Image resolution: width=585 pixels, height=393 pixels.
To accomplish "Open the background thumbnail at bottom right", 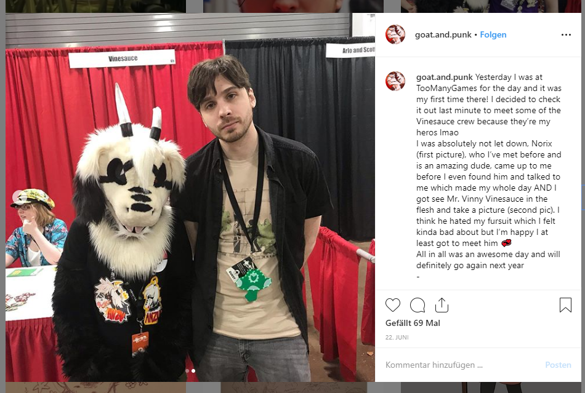I will 491,387.
